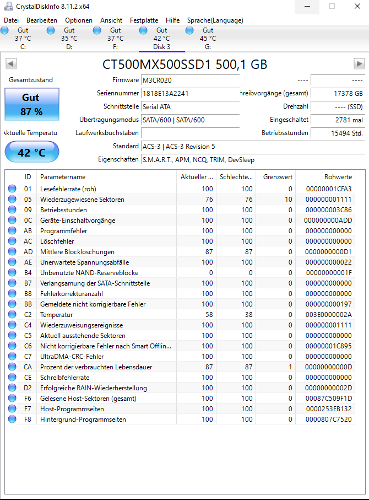
Task: Click the status icon for Schreibfehlerrate
Action: point(12,377)
